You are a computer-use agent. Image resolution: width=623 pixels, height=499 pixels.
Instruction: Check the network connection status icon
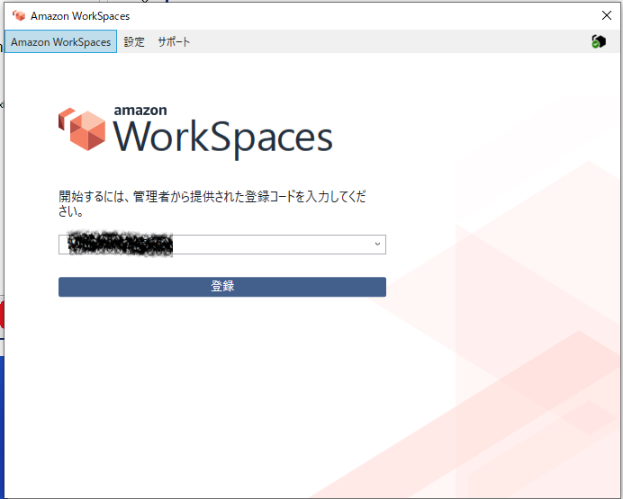click(598, 41)
